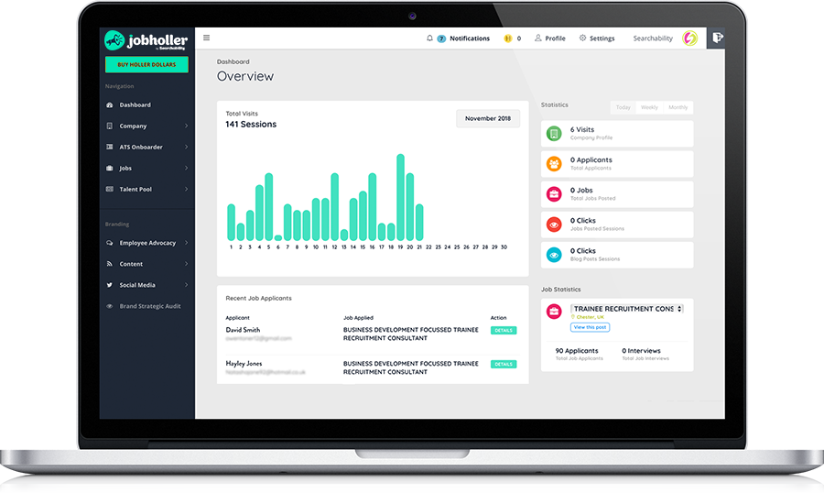Click the blue Blog Posts Sessions eye icon
824x493 pixels.
tap(554, 255)
